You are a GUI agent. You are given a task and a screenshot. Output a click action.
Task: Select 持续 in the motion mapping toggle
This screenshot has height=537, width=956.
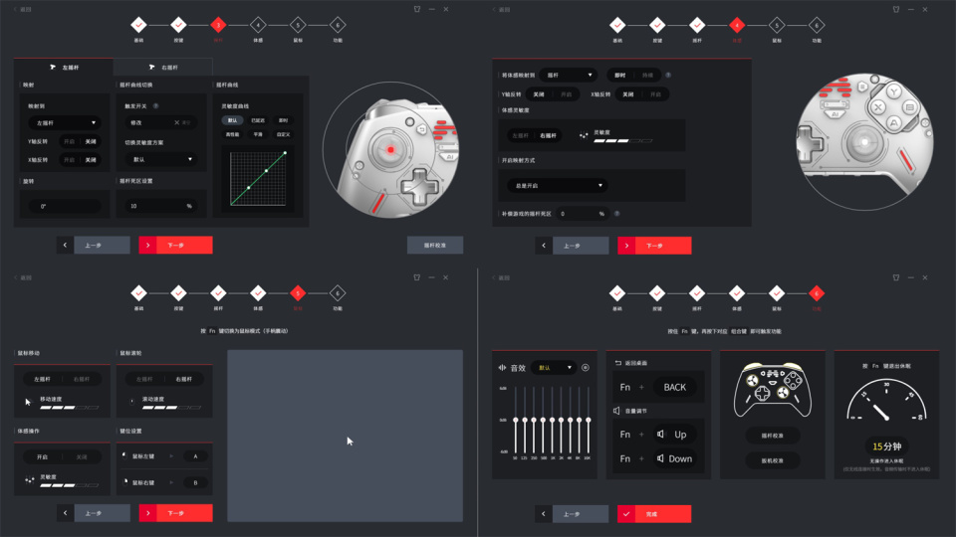pos(648,75)
